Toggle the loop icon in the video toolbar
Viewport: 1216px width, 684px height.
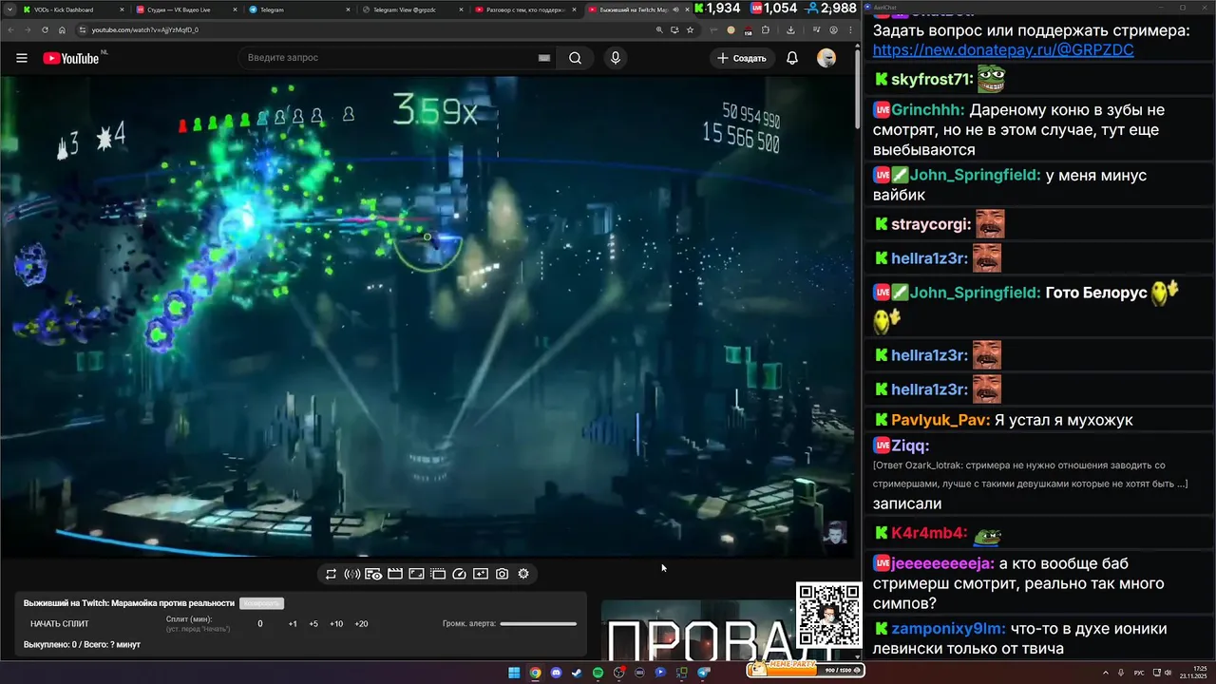(331, 574)
